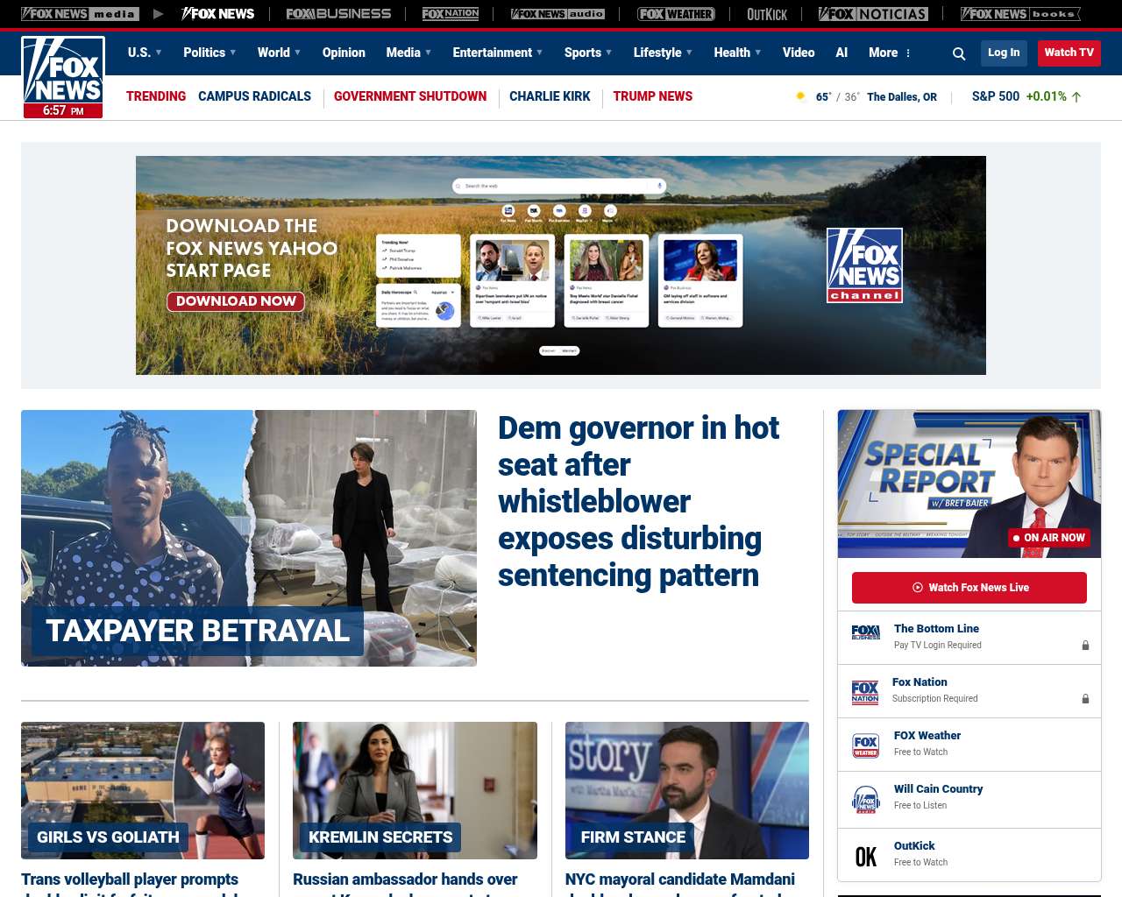Go to the Opinion section

pos(344,53)
